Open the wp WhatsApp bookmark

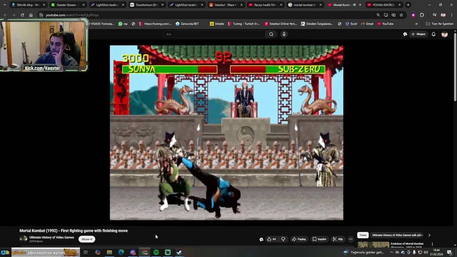coord(123,24)
